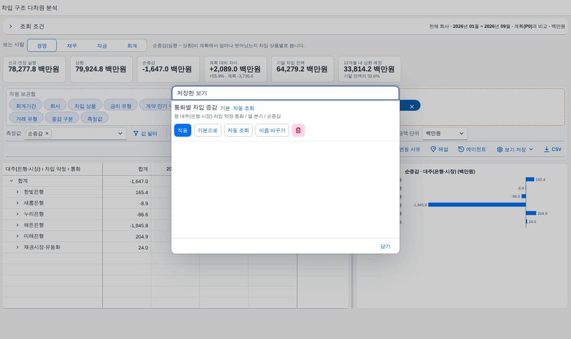Select the 차입 상품 dimension chip
The height and width of the screenshot is (339, 571).
(x=85, y=106)
